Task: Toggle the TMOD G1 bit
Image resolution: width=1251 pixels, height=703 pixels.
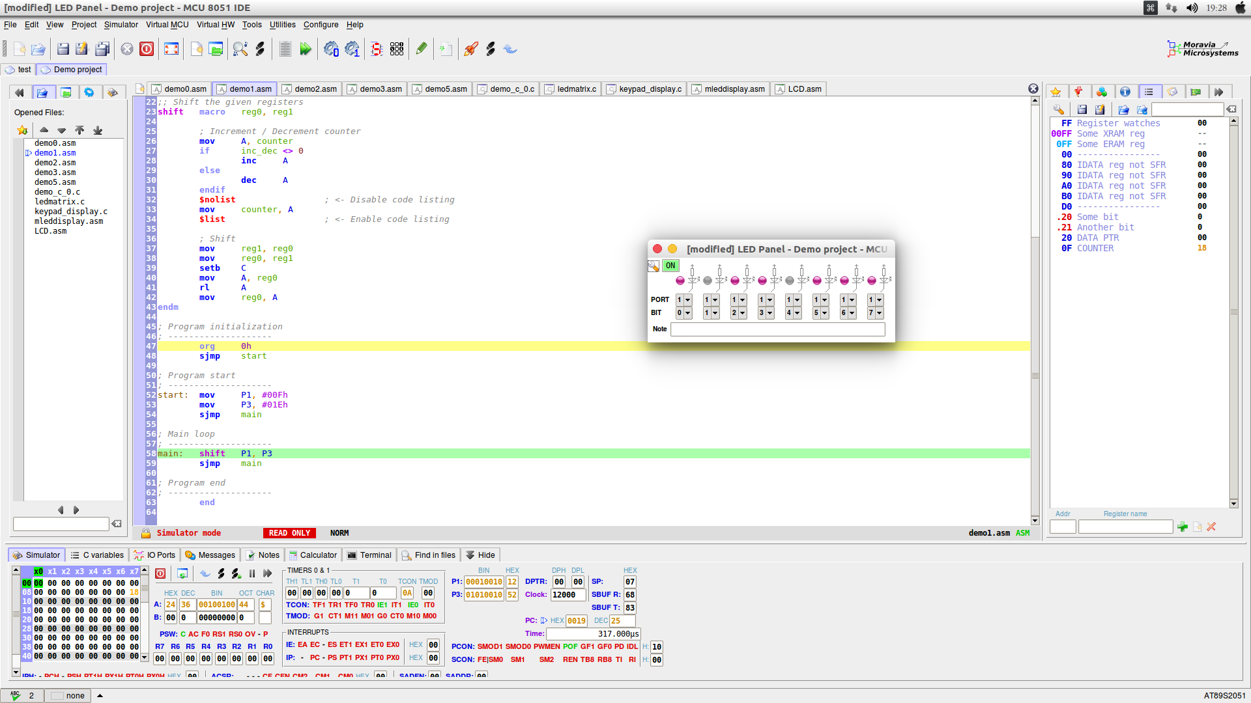Action: click(319, 616)
